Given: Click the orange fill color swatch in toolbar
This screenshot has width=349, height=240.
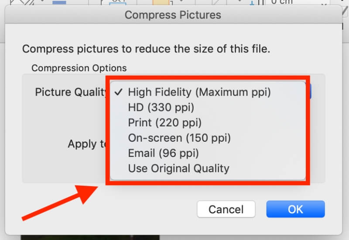Looking at the screenshot, I should point(161,3).
